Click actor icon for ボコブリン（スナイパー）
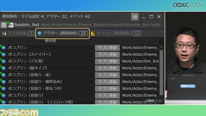 3,54
